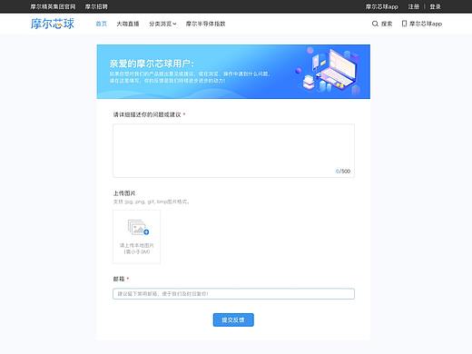This screenshot has height=354, width=472.
Task: Click the upload image icon
Action: (138, 228)
